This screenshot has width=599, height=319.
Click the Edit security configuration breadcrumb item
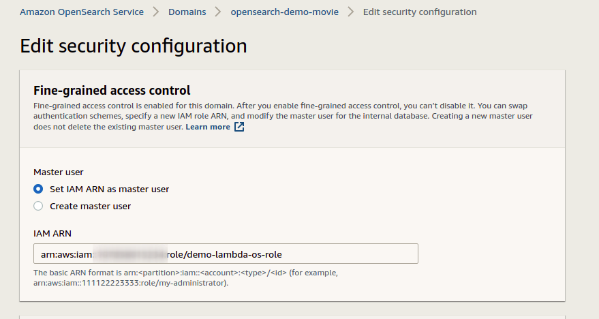pyautogui.click(x=420, y=12)
